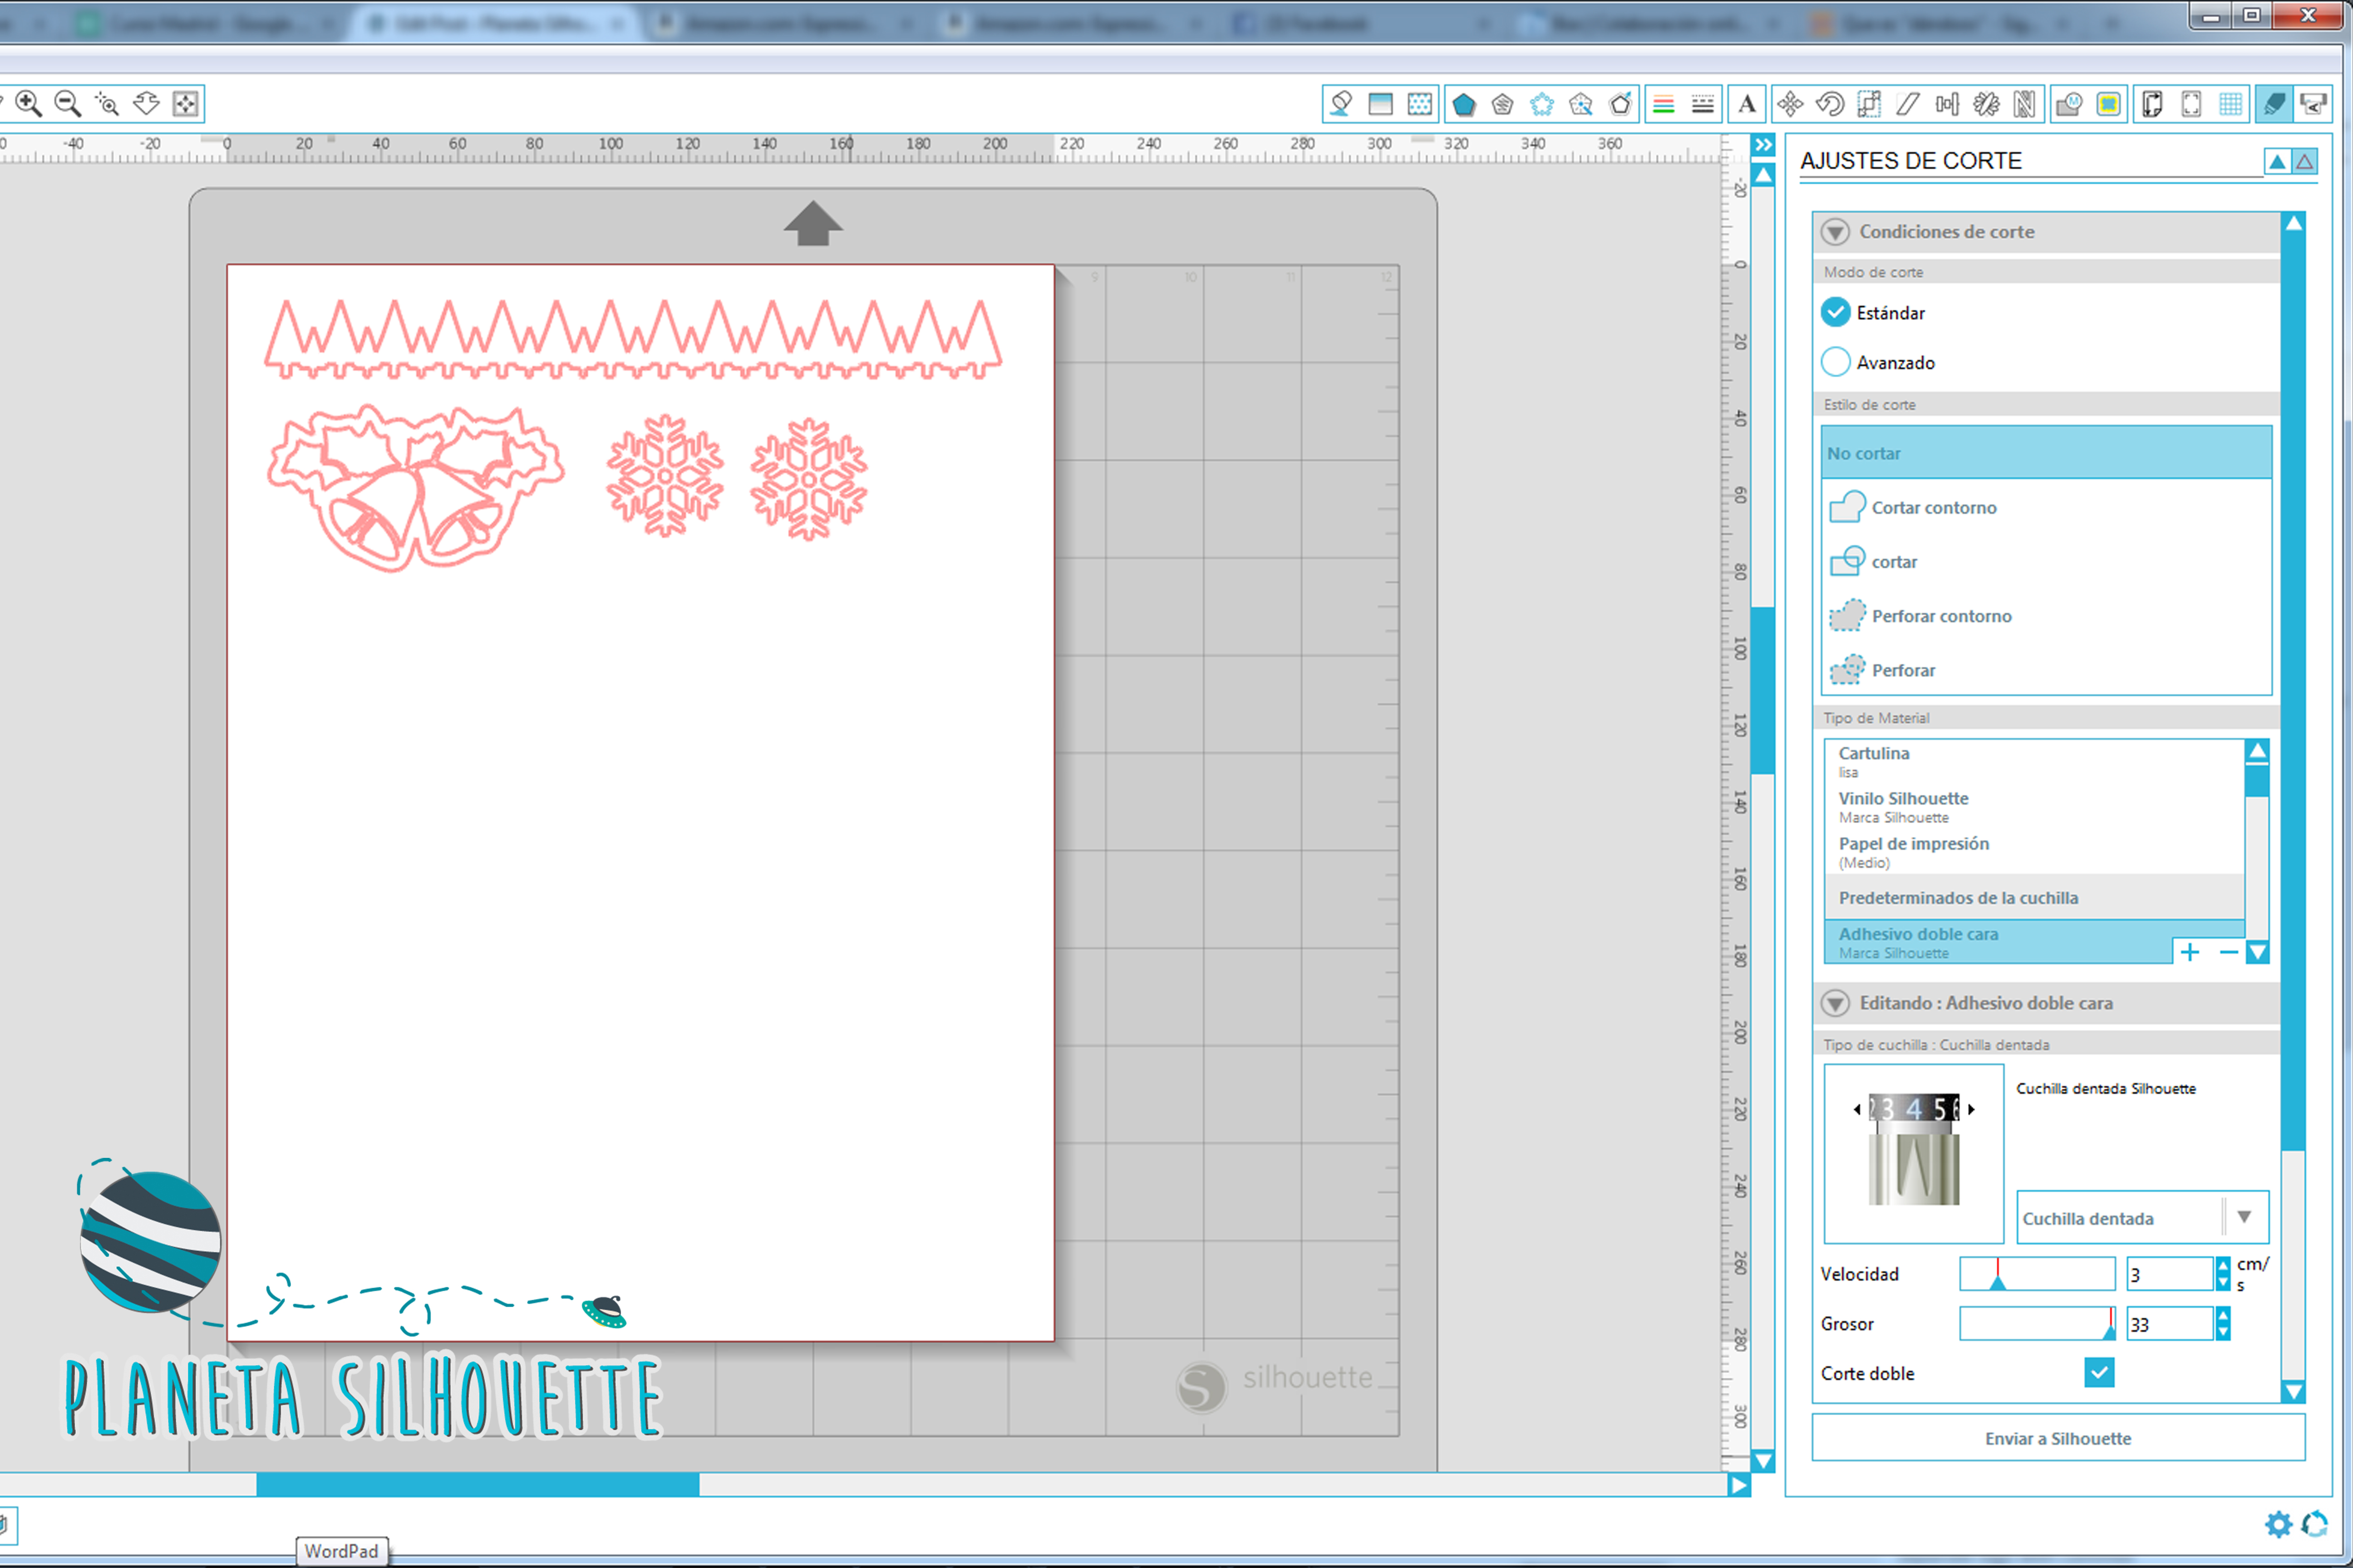The height and width of the screenshot is (1568, 2353).
Task: Choose the Perforar cut style
Action: pyautogui.click(x=2046, y=670)
